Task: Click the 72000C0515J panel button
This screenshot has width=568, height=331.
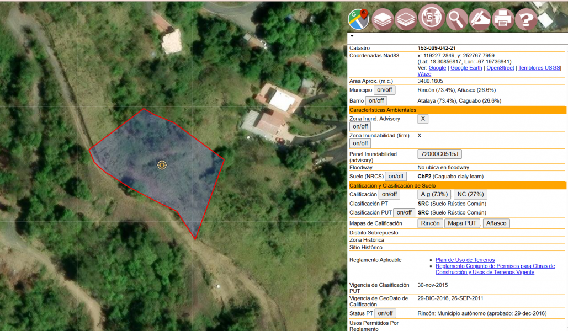Action: tap(439, 154)
